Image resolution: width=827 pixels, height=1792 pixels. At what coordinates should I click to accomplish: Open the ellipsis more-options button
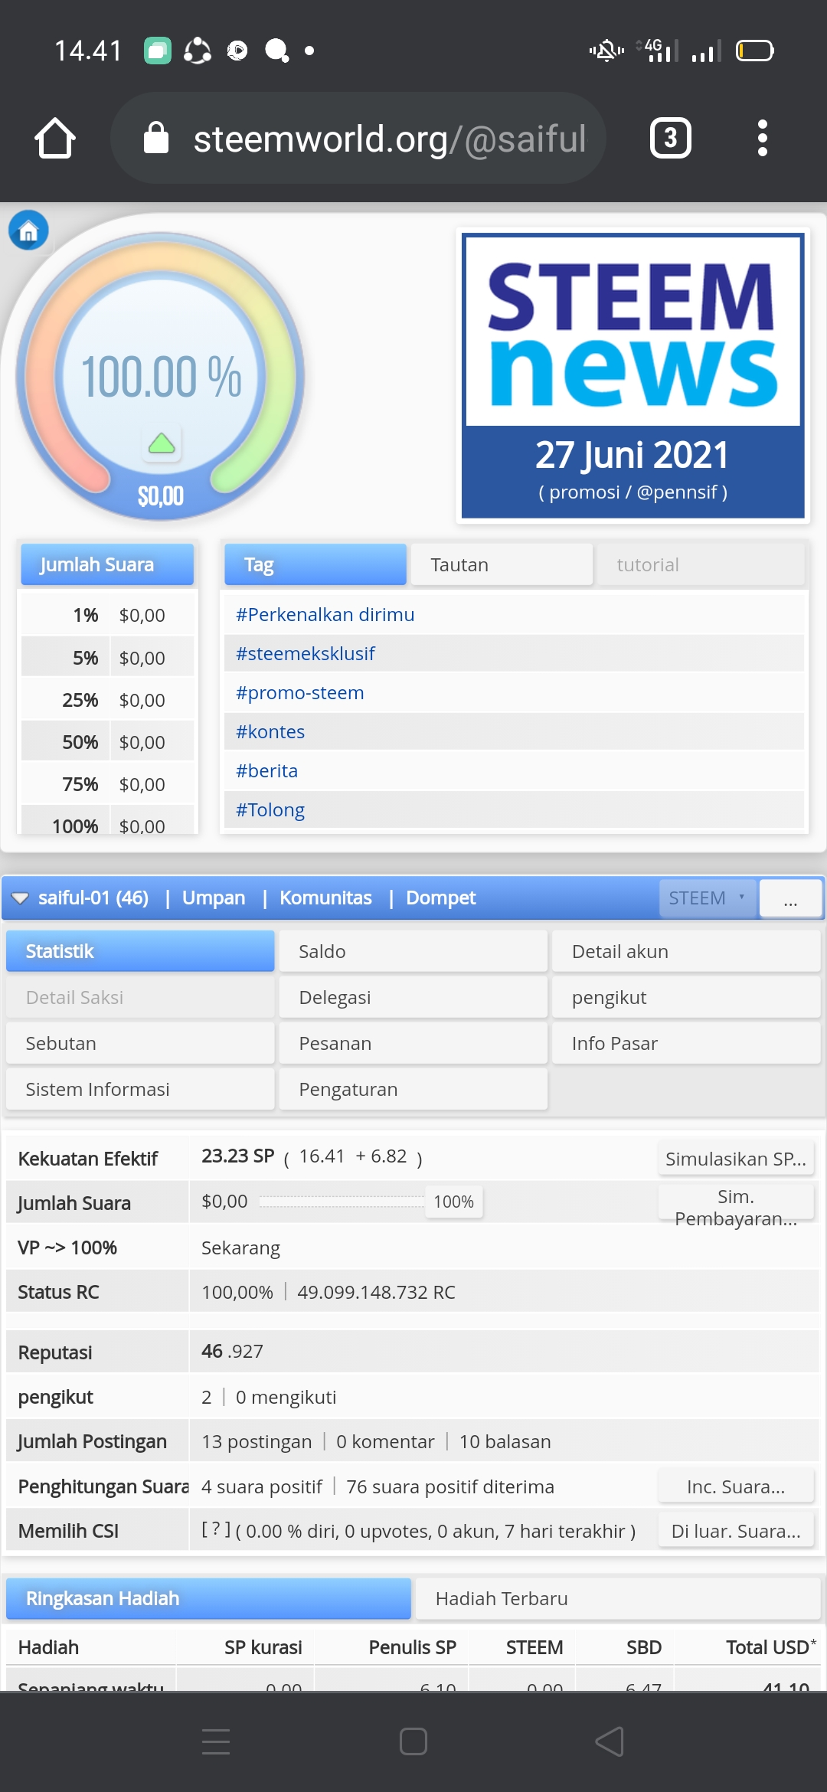coord(791,898)
